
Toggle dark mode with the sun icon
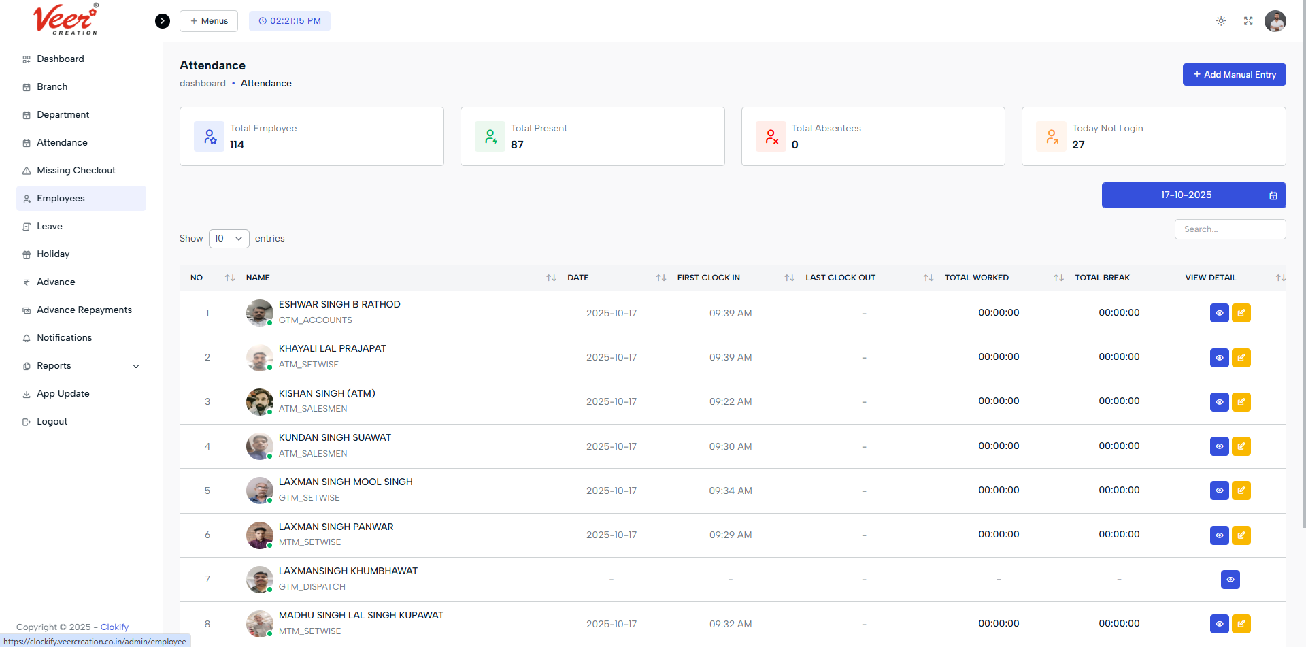pos(1221,20)
